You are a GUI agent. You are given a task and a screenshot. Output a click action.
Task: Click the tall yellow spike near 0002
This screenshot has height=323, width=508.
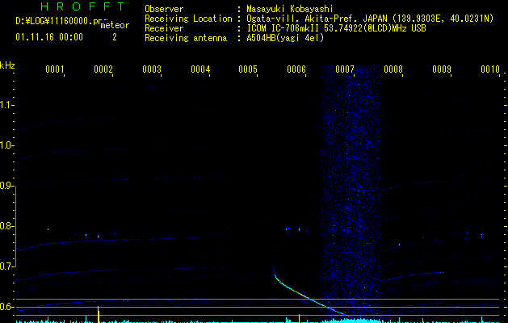point(99,314)
